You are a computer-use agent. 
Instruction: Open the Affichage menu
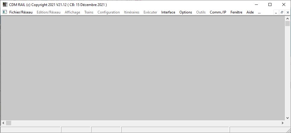(73, 12)
